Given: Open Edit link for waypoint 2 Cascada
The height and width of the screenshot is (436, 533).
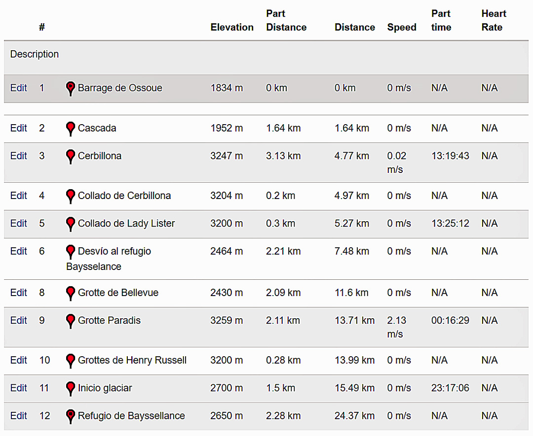Looking at the screenshot, I should [18, 128].
